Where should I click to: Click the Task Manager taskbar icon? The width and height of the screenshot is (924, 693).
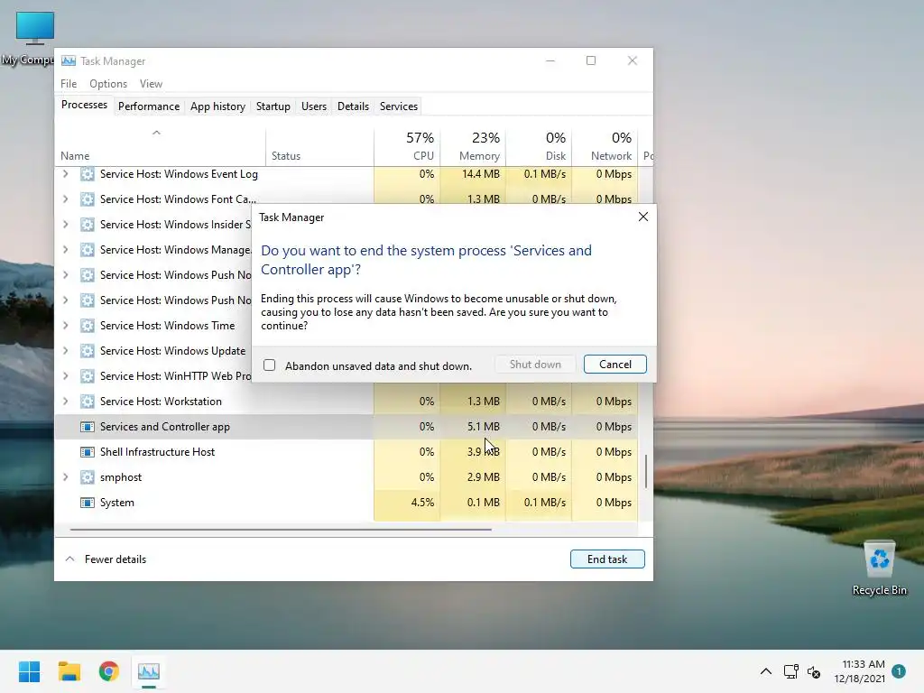click(149, 671)
